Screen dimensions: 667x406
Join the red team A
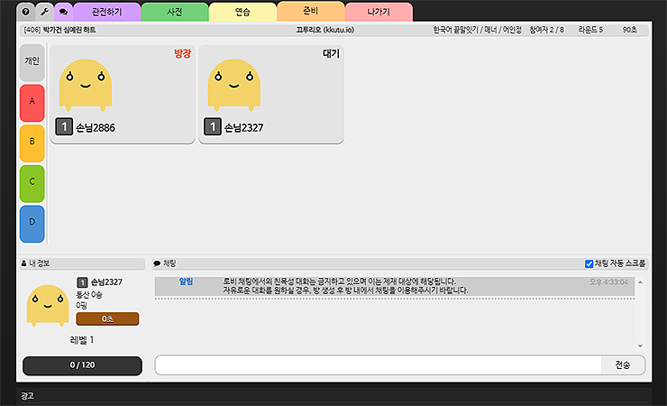pyautogui.click(x=32, y=103)
